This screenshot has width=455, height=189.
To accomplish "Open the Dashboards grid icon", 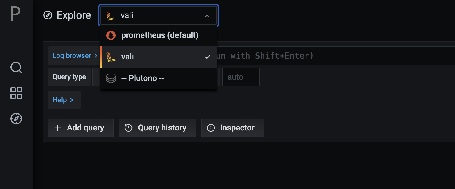I will click(x=16, y=93).
